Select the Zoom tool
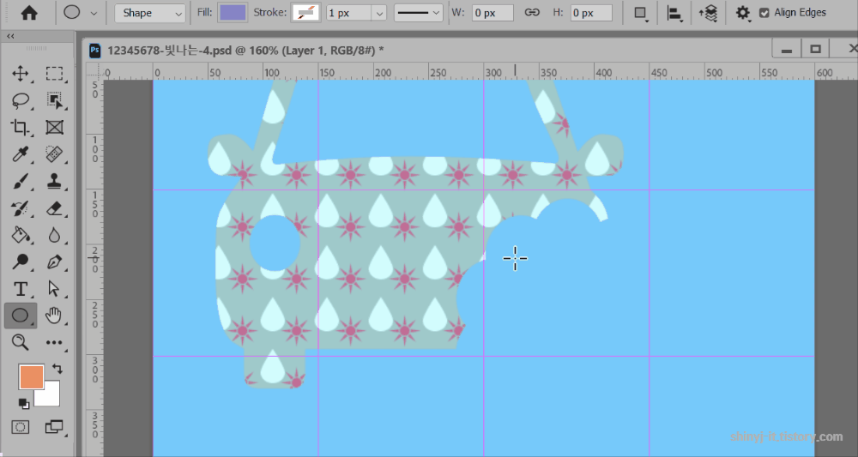Viewport: 858px width, 457px height. point(21,343)
